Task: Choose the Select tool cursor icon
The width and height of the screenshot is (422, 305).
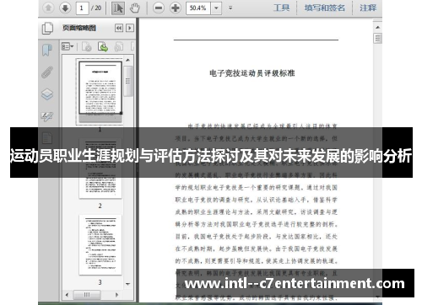Action: click(118, 8)
